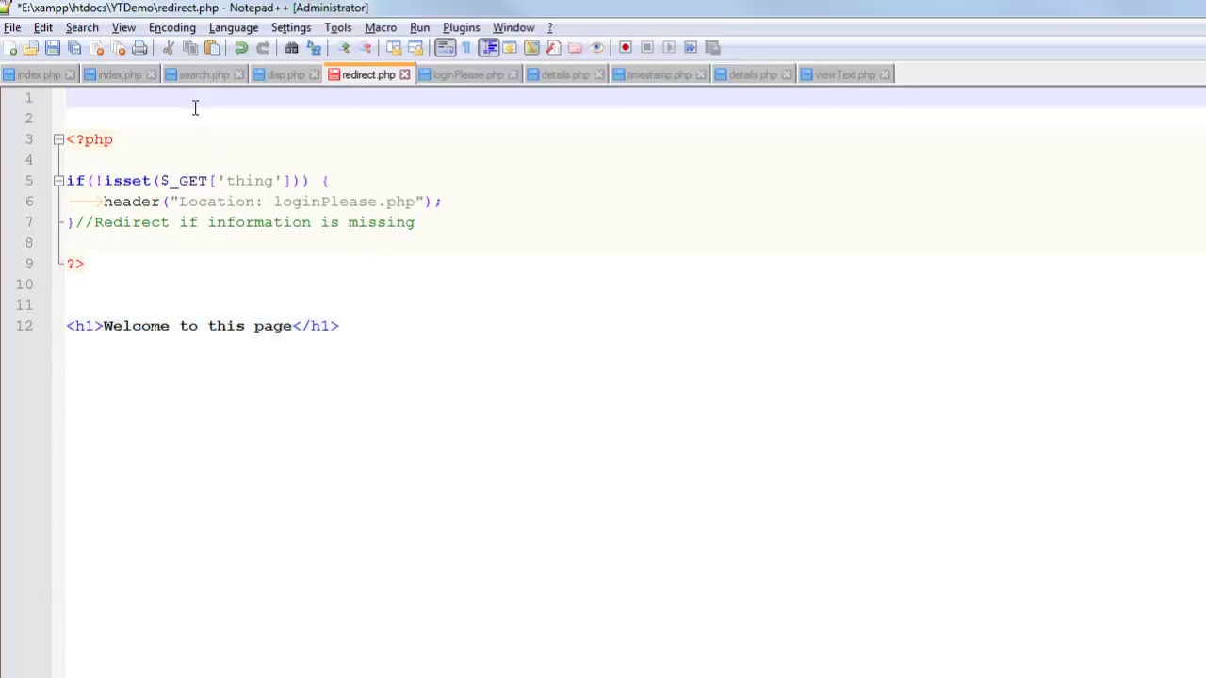1206x678 pixels.
Task: Click line number 12 in the margin
Action: (24, 326)
